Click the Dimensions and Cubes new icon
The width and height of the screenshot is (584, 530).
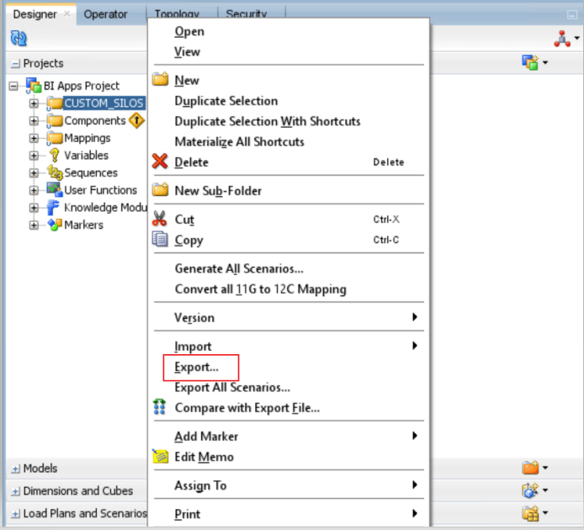pyautogui.click(x=530, y=490)
